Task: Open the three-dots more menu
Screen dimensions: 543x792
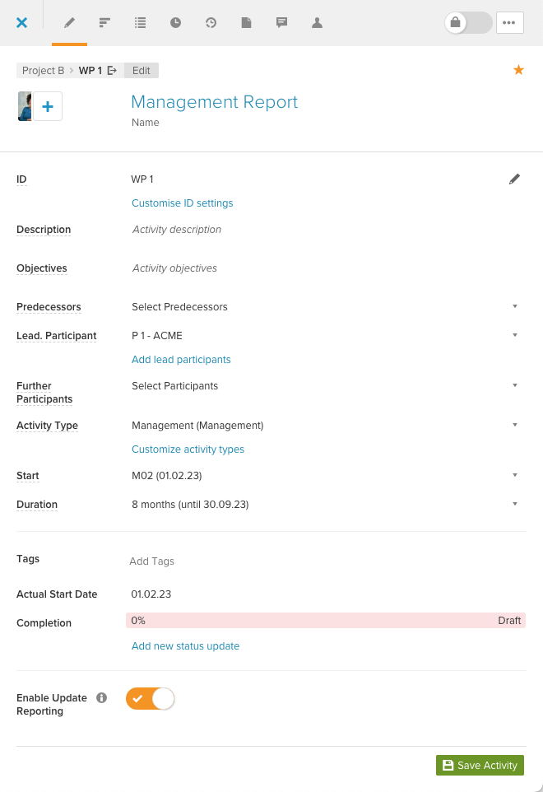Action: pyautogui.click(x=510, y=23)
